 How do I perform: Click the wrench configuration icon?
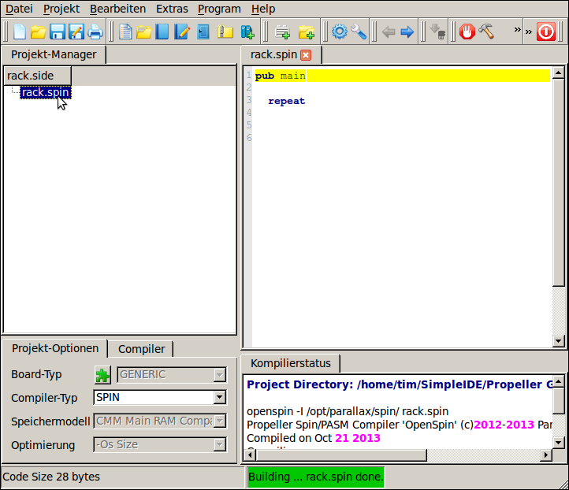pos(359,32)
